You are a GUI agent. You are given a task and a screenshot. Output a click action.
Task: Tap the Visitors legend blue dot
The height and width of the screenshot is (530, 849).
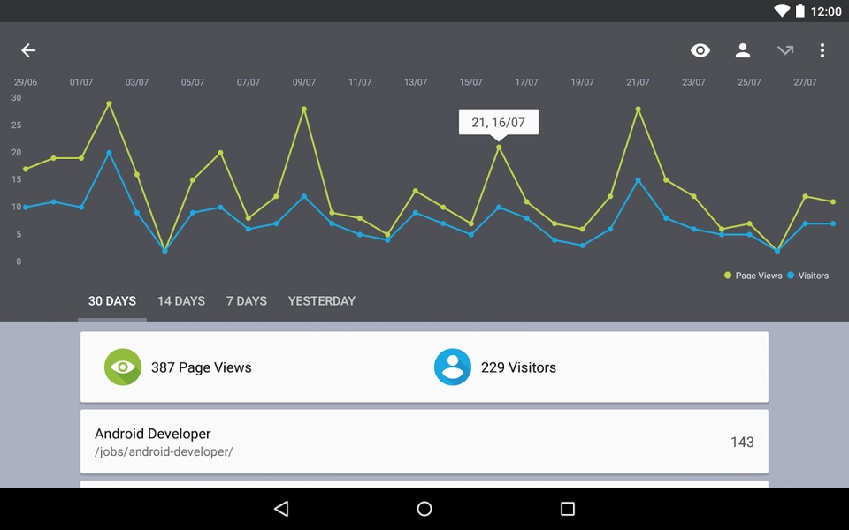coord(791,276)
